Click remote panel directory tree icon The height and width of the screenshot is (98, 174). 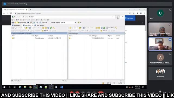point(116,28)
